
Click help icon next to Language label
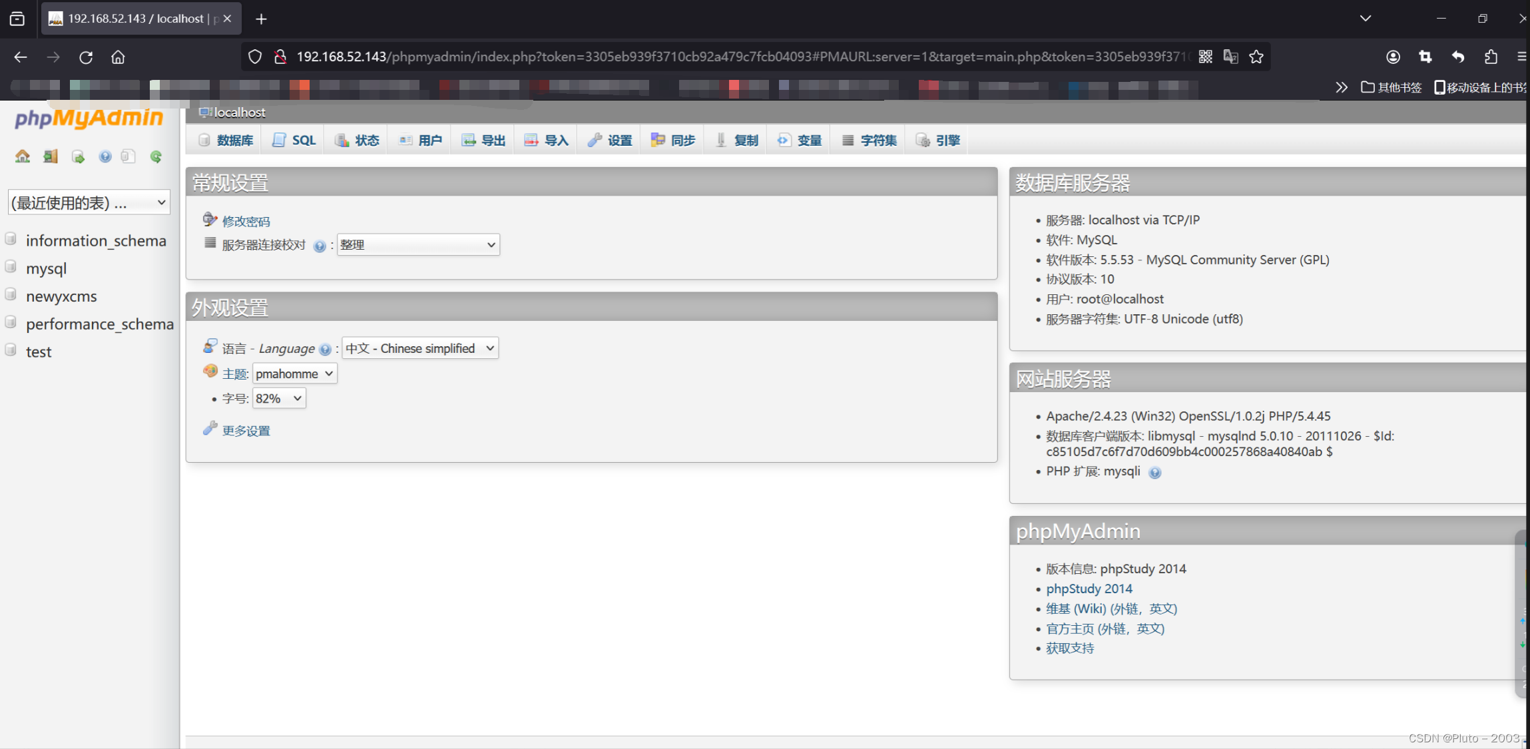(325, 350)
